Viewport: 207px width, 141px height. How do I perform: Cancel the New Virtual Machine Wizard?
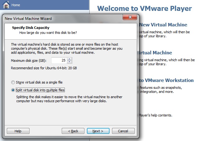(x=123, y=131)
